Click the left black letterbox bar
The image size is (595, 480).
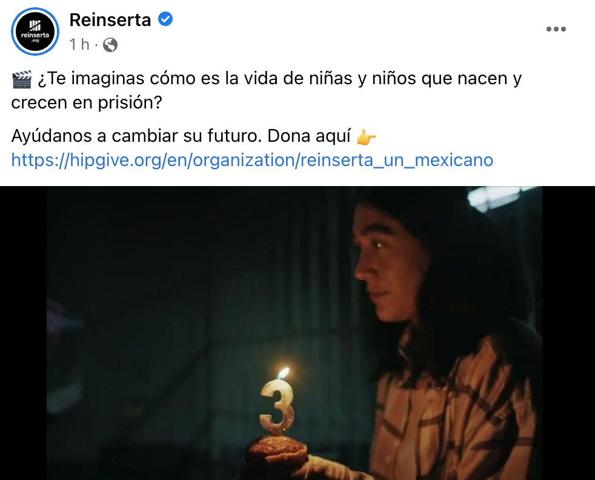23,333
